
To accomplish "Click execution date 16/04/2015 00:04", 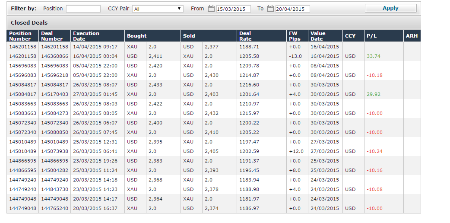I will pyautogui.click(x=95, y=56).
